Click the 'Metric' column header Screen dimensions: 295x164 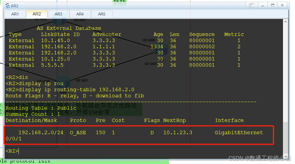click(234, 34)
